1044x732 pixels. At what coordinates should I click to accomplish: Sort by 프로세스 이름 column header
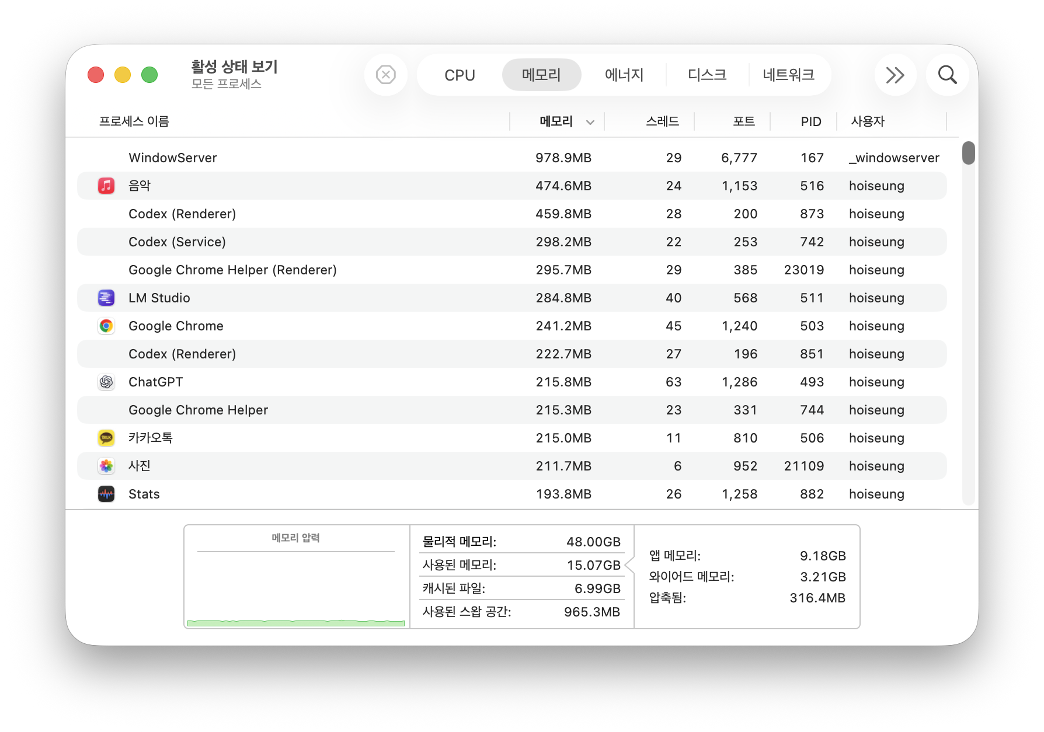pyautogui.click(x=134, y=121)
